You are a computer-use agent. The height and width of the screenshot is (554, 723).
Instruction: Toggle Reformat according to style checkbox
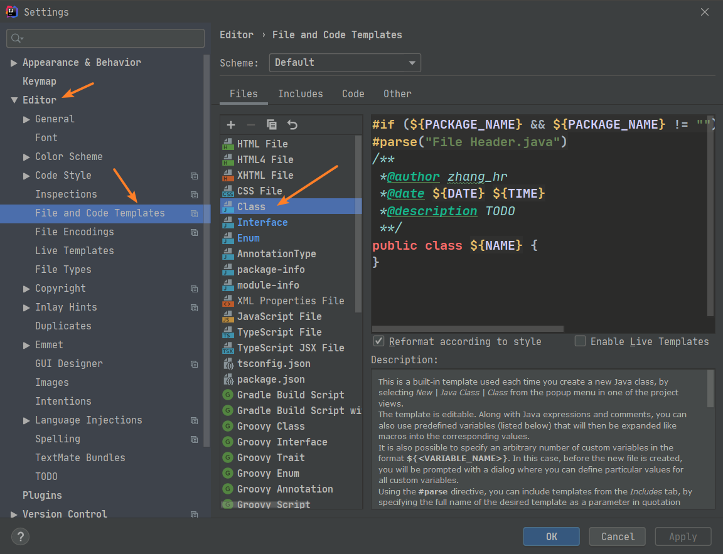[378, 341]
